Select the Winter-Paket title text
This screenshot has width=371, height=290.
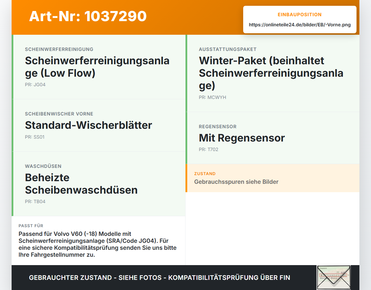pyautogui.click(x=271, y=73)
